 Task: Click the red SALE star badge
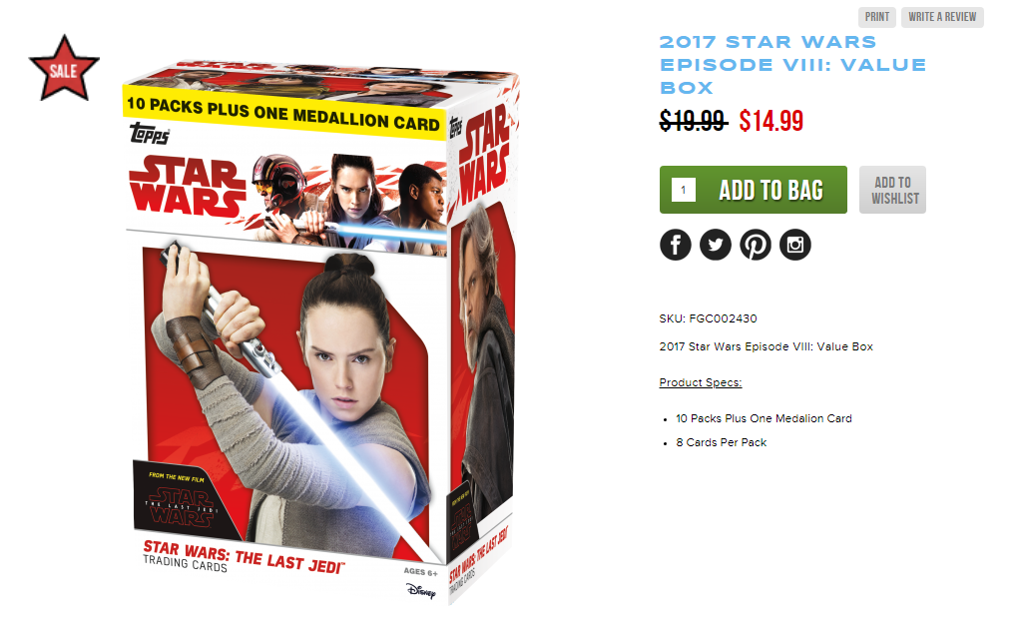pos(64,69)
